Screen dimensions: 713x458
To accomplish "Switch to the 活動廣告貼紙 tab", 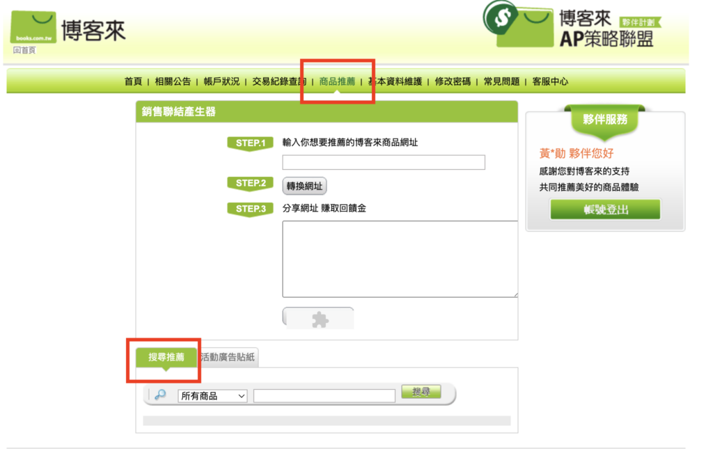I will tap(228, 358).
